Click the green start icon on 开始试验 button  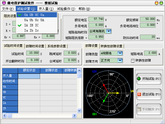click(139, 79)
